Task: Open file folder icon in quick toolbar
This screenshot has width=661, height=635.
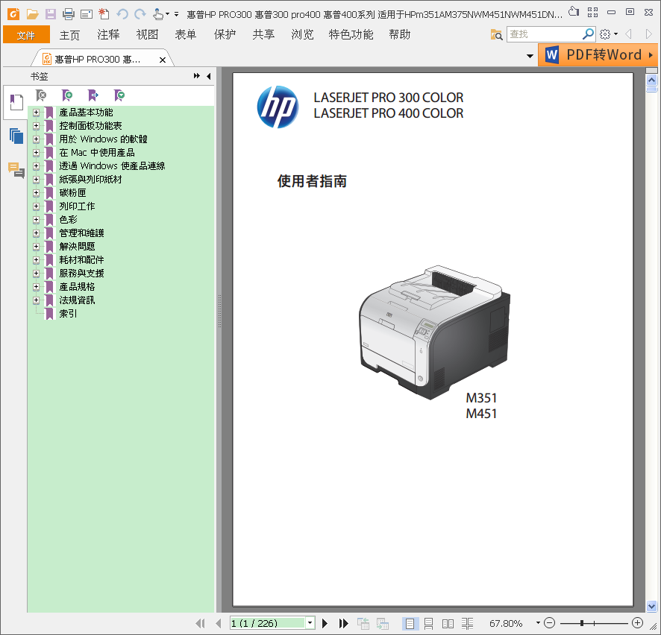Action: pyautogui.click(x=33, y=14)
